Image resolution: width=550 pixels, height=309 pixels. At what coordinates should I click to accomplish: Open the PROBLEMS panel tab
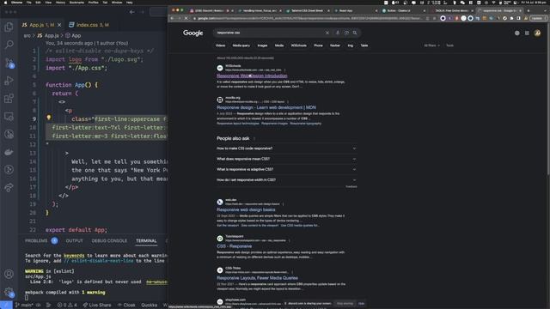click(36, 240)
